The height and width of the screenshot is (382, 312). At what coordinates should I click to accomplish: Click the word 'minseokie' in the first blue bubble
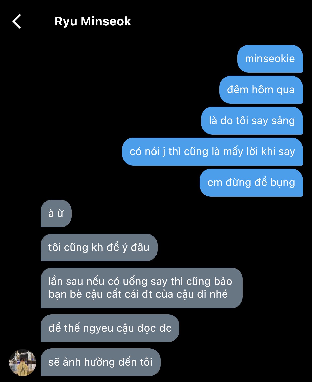270,59
